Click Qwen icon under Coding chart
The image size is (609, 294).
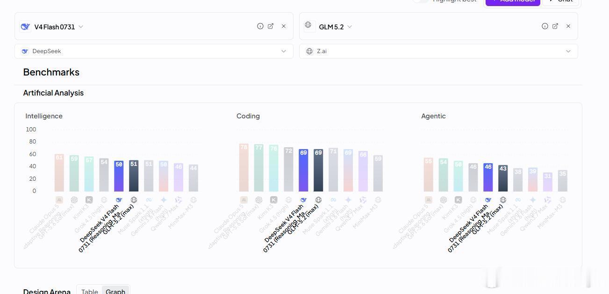tap(363, 200)
